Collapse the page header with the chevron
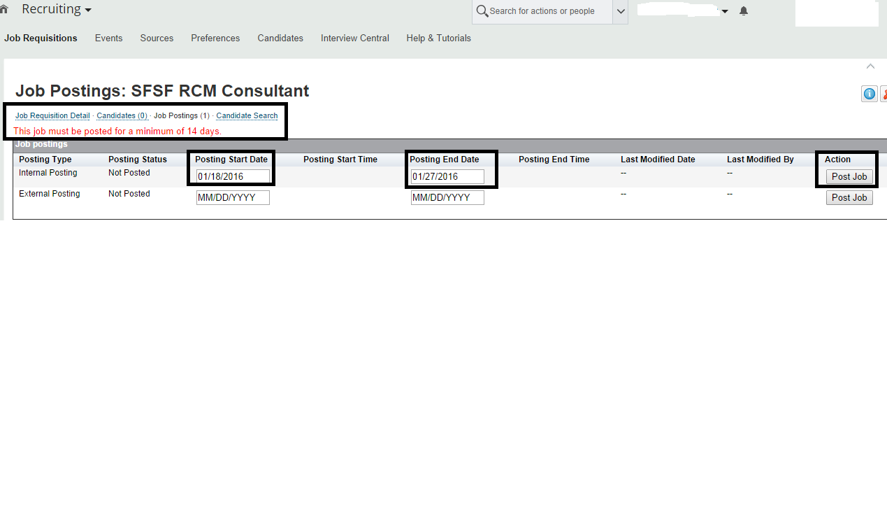The image size is (887, 510). tap(870, 66)
